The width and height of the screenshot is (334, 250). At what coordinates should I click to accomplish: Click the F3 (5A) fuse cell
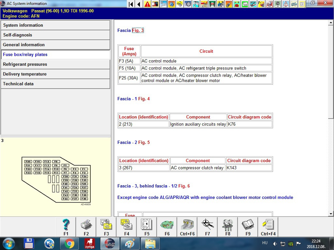(x=129, y=61)
